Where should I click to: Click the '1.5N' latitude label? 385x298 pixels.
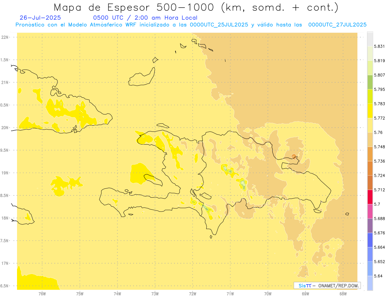click(x=5, y=60)
